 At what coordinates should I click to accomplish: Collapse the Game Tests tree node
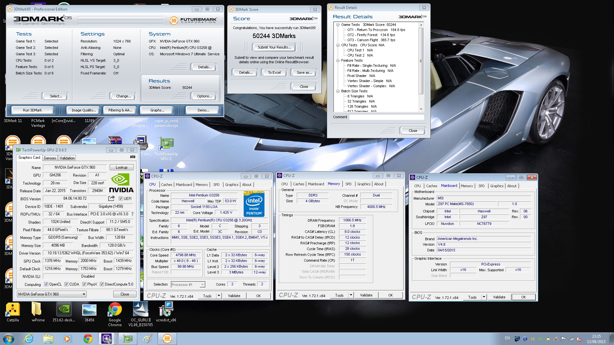[x=338, y=25]
